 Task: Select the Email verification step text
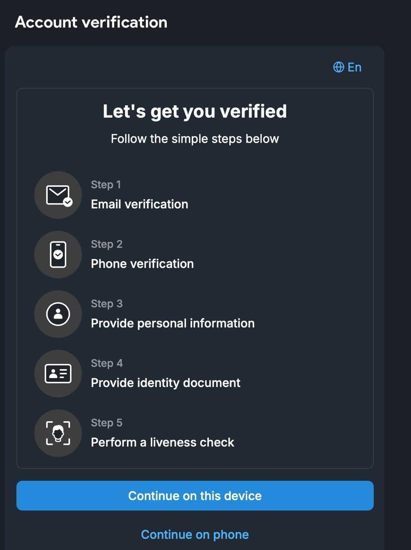tap(139, 204)
